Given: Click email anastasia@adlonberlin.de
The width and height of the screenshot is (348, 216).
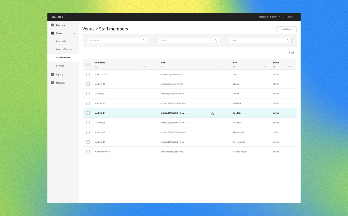Looking at the screenshot, I should pos(173,75).
